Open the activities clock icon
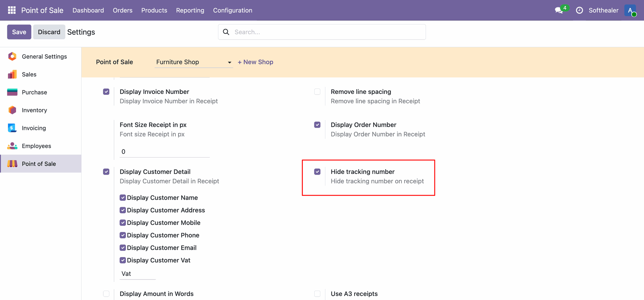 coord(579,10)
